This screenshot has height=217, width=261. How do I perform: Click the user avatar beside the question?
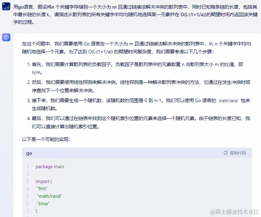pyautogui.click(x=6, y=6)
